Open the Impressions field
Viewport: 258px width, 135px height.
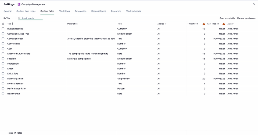coord(13,64)
